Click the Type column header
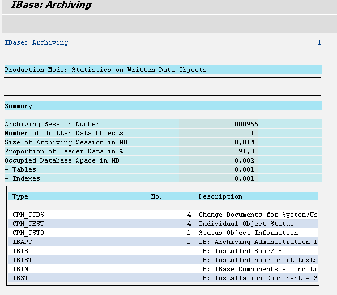The height and width of the screenshot is (295, 337). click(x=20, y=196)
